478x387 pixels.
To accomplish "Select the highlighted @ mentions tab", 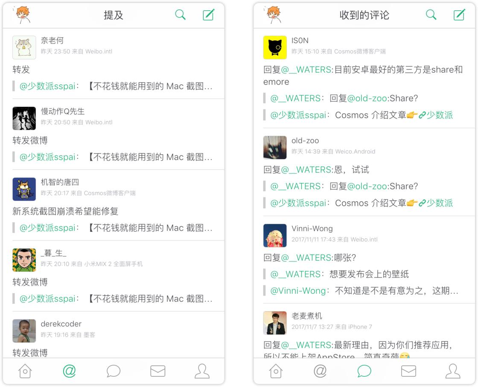I will pyautogui.click(x=69, y=371).
